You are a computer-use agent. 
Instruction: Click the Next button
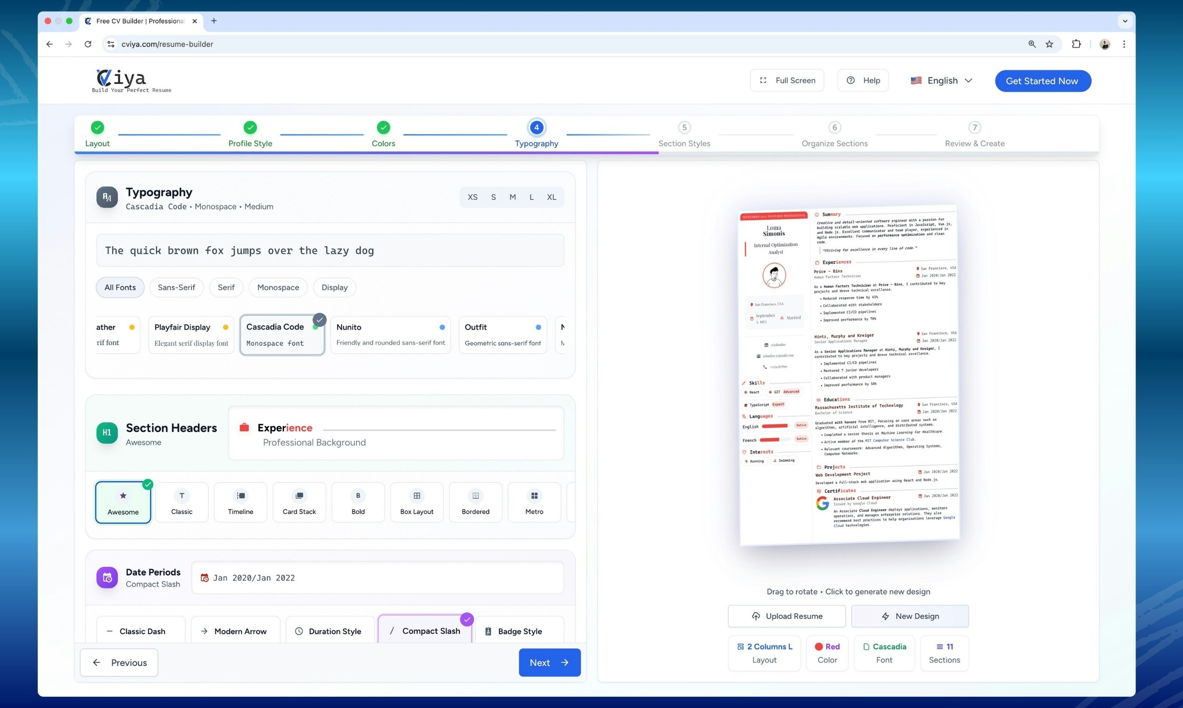click(550, 662)
